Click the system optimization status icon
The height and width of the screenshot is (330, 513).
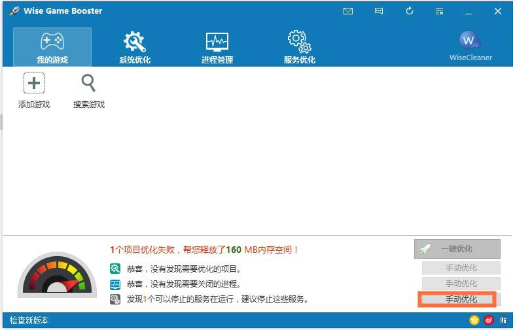point(115,269)
